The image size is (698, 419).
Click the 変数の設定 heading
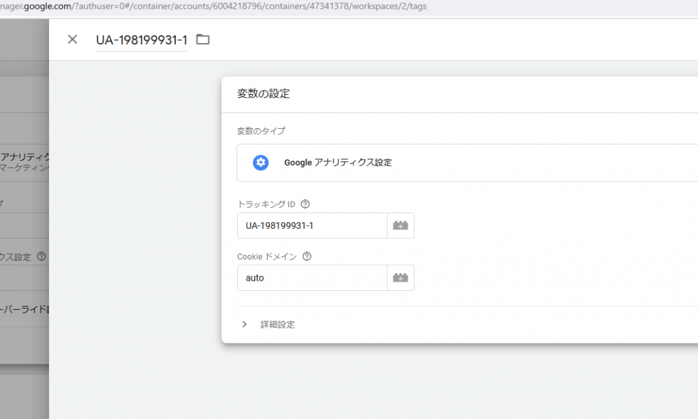(264, 93)
